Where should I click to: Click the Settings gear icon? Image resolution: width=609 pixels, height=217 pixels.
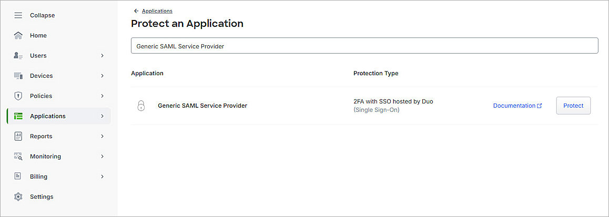18,197
